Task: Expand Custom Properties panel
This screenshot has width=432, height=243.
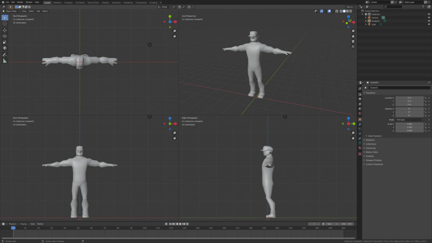Action: 373,164
